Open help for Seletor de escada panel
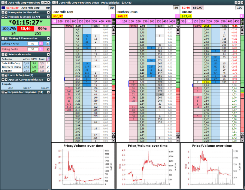The height and width of the screenshot is (190, 245). 6,54
